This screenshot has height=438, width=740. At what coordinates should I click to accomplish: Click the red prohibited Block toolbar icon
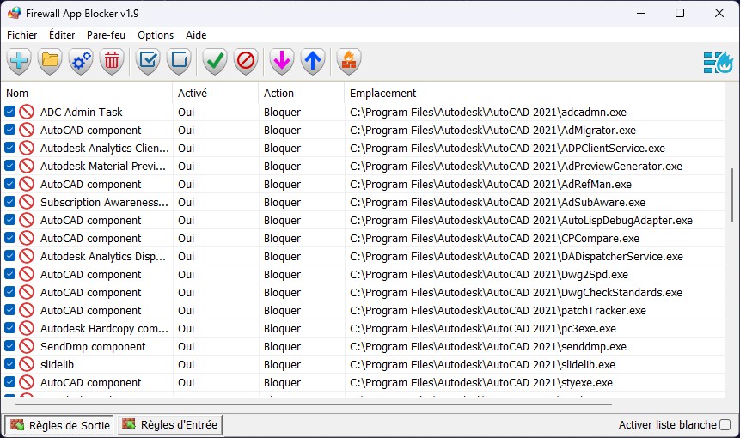pyautogui.click(x=246, y=61)
